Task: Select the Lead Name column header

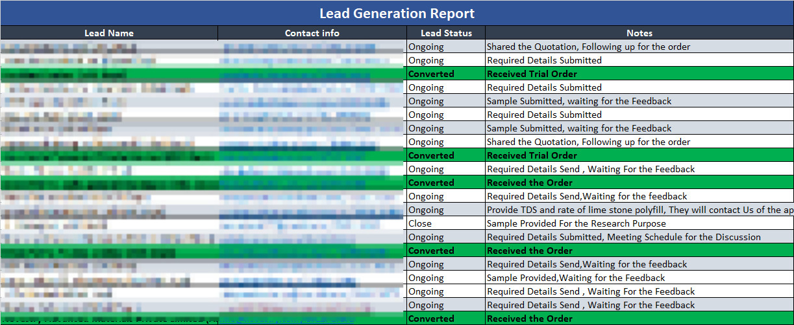Action: pyautogui.click(x=109, y=33)
